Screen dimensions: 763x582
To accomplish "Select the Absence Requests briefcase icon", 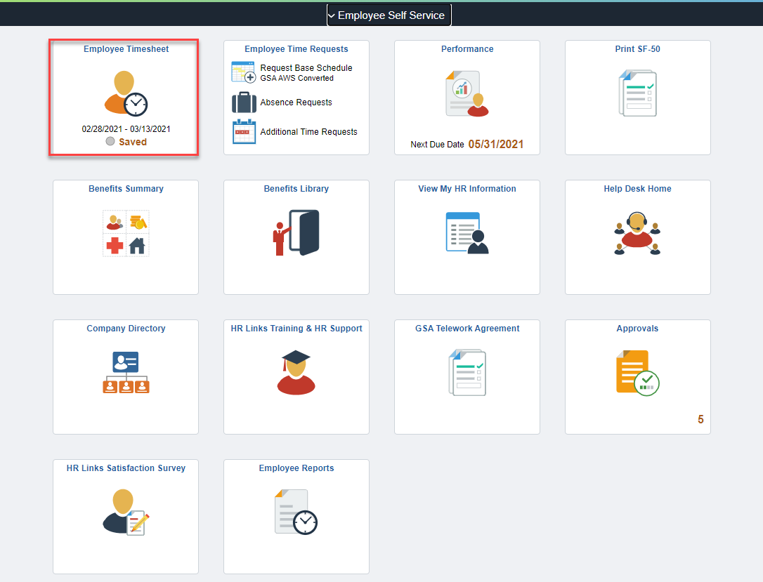I will click(242, 102).
